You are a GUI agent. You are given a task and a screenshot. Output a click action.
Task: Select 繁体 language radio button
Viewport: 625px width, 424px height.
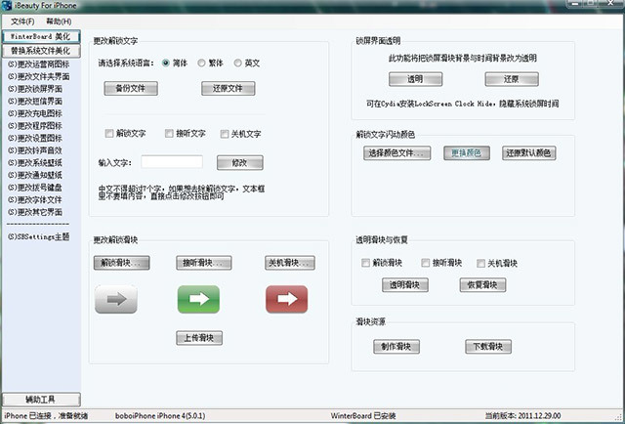coord(202,64)
